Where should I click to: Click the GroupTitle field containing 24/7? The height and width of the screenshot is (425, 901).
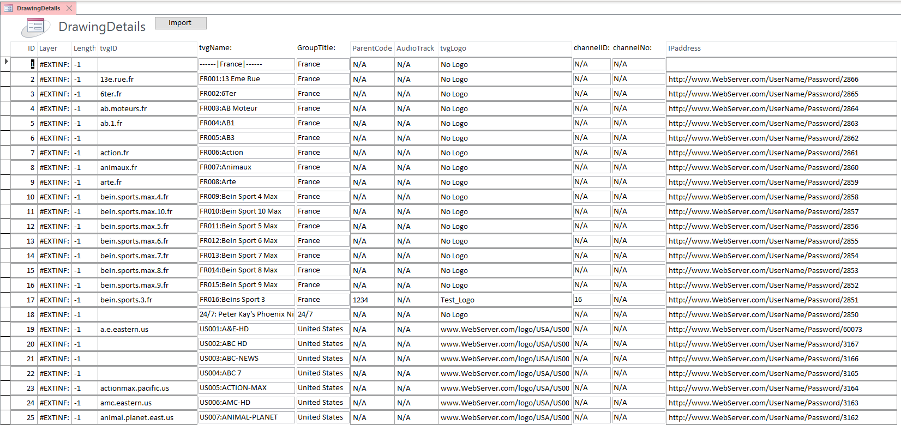pyautogui.click(x=323, y=314)
